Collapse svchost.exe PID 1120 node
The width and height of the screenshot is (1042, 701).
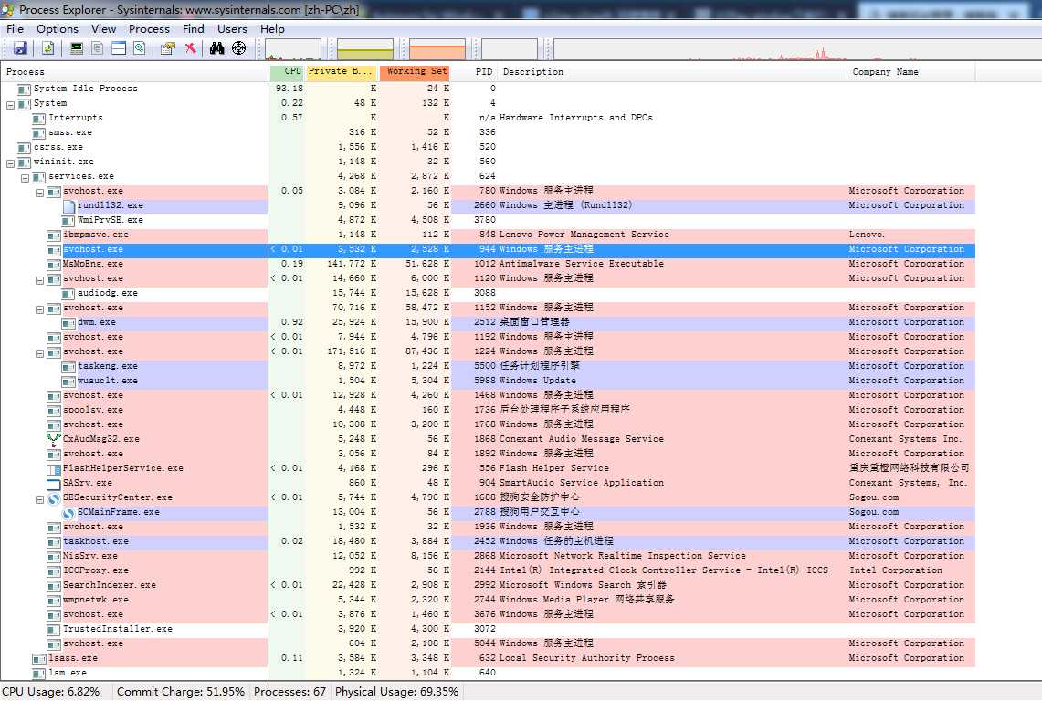[39, 280]
